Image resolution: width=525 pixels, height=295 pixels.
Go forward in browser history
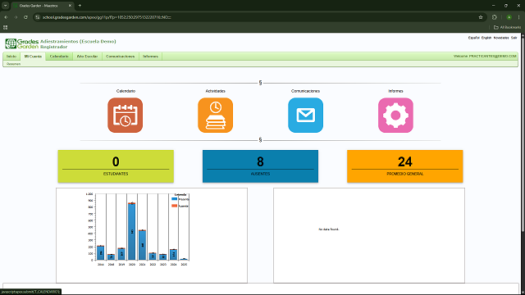pos(16,17)
